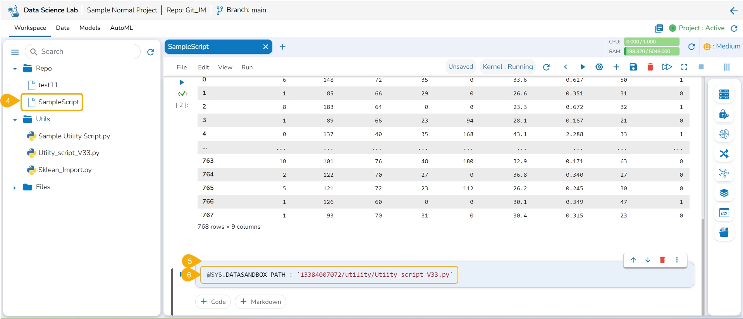
Task: Expand the Files folder
Action: coord(15,188)
